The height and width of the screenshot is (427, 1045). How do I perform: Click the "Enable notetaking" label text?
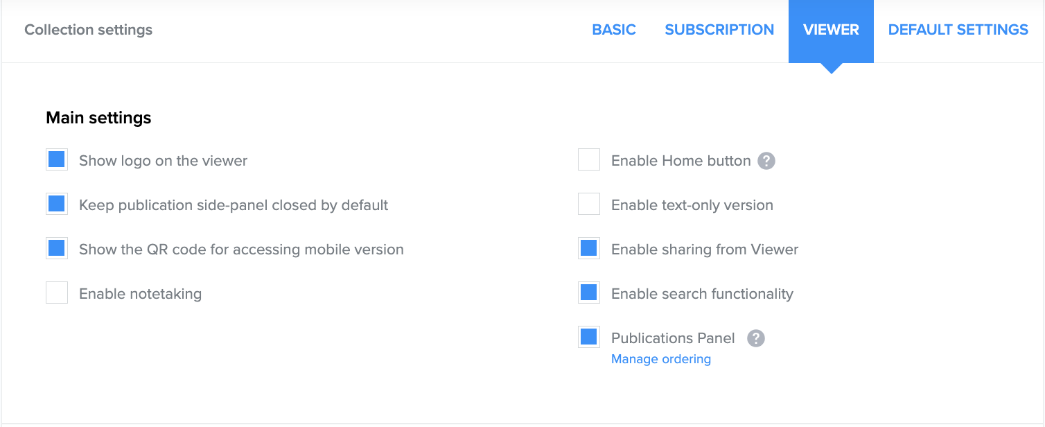pos(140,294)
